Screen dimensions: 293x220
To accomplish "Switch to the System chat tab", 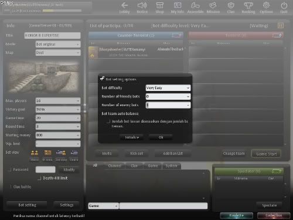I will pos(171,166).
